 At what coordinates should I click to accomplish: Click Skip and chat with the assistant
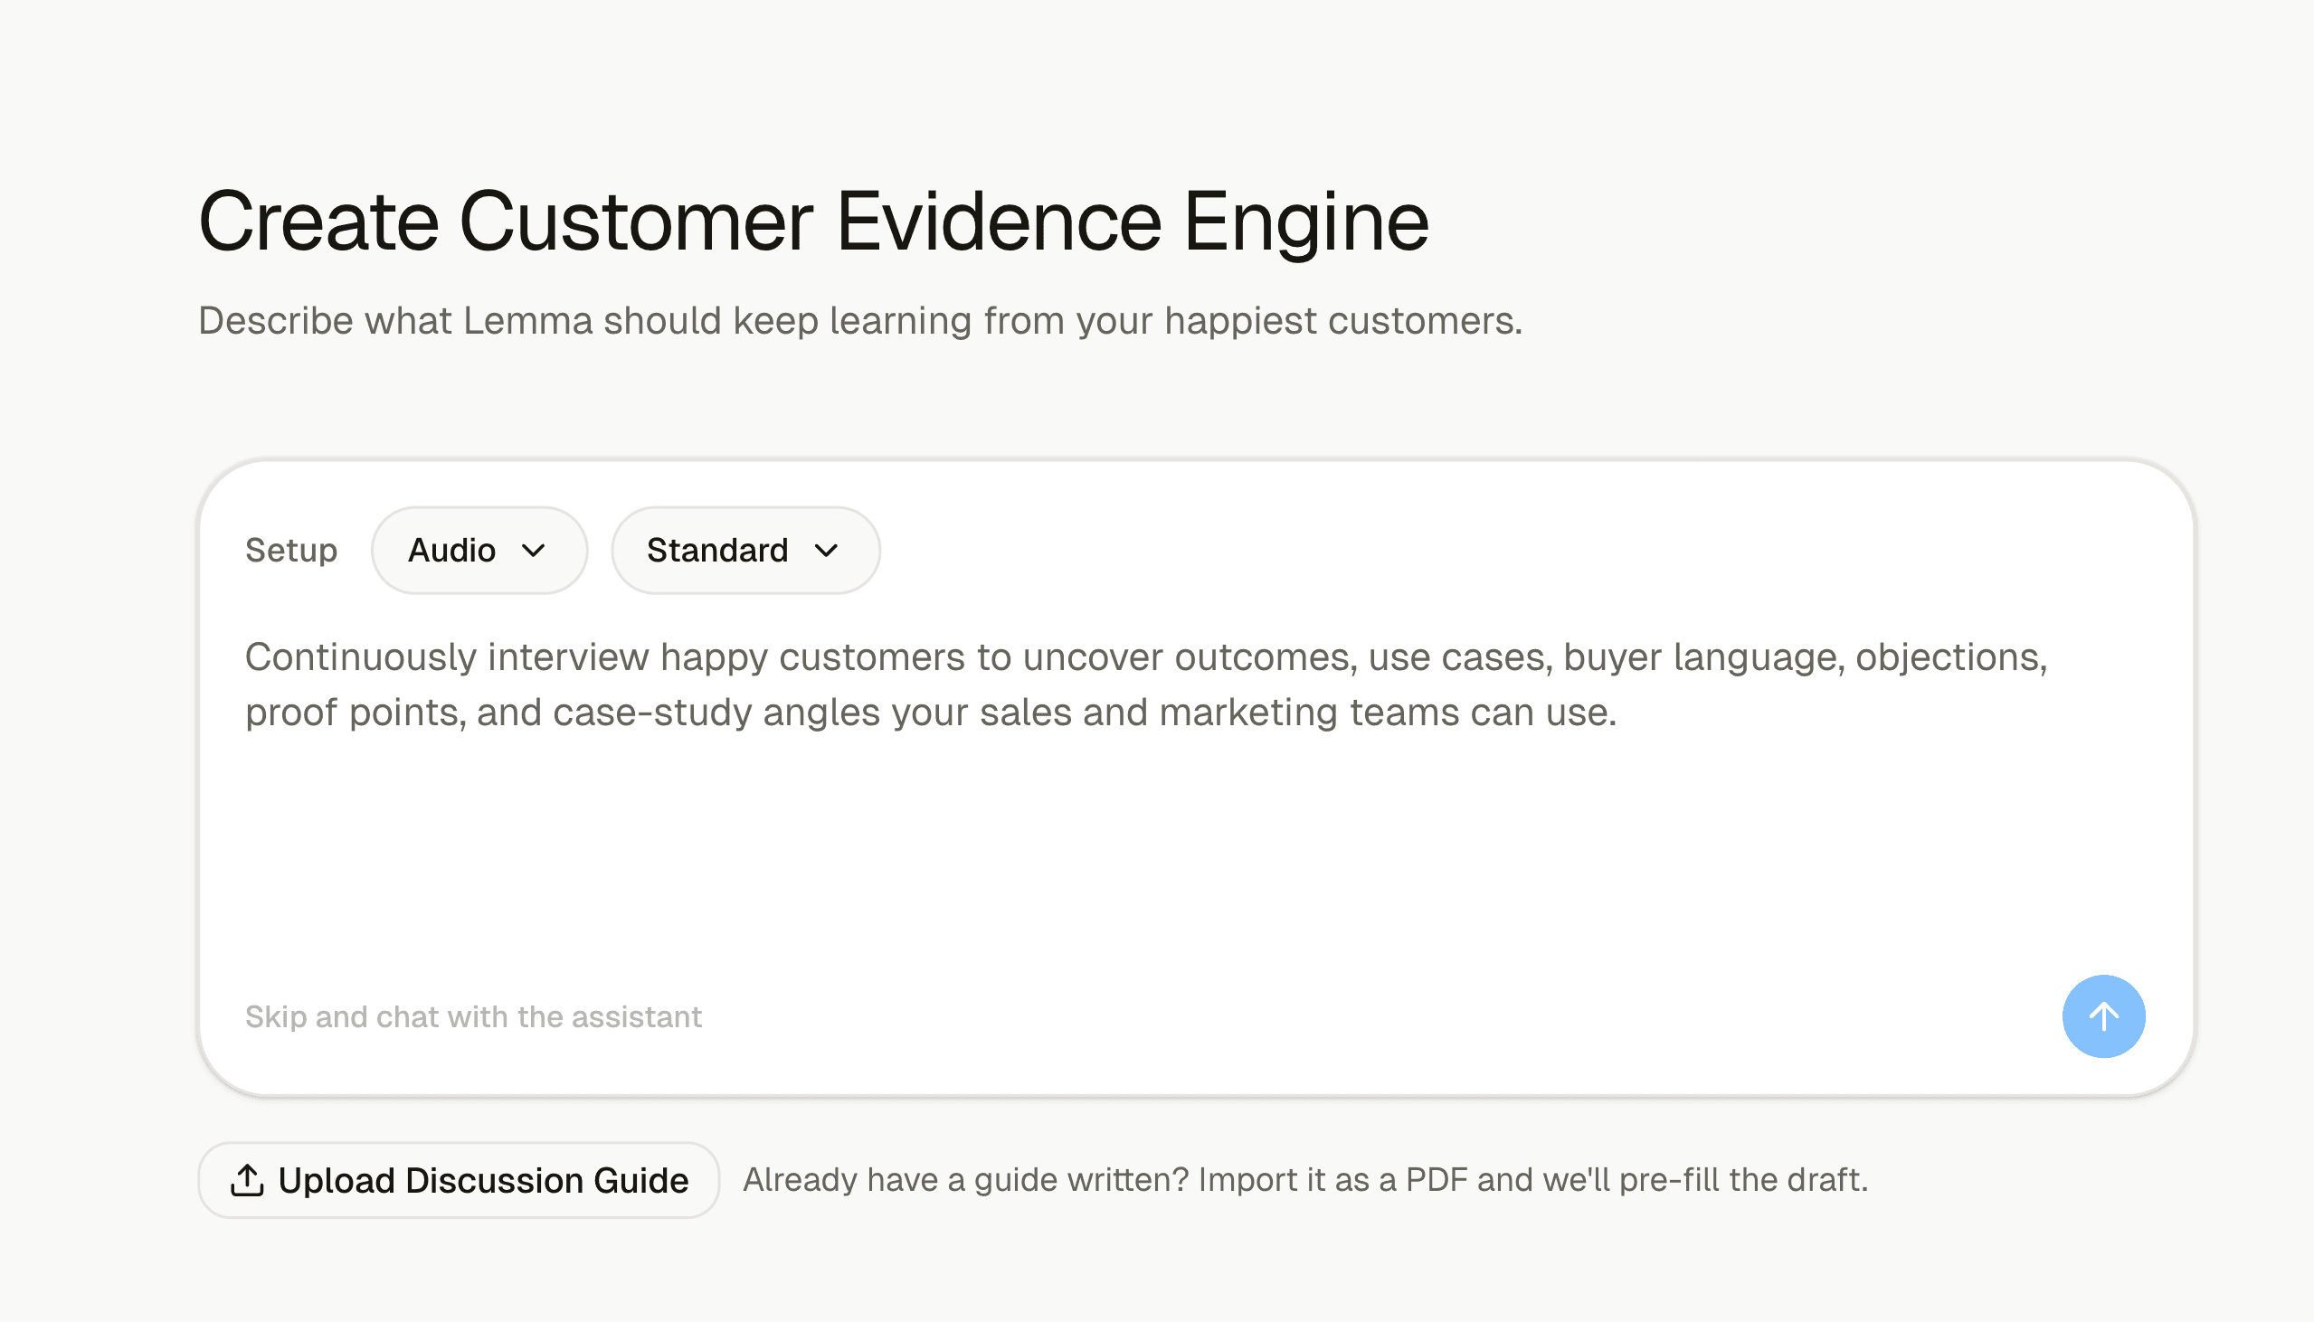473,1017
